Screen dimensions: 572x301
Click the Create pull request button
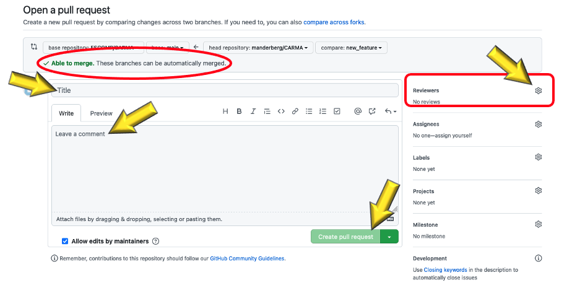click(x=345, y=237)
